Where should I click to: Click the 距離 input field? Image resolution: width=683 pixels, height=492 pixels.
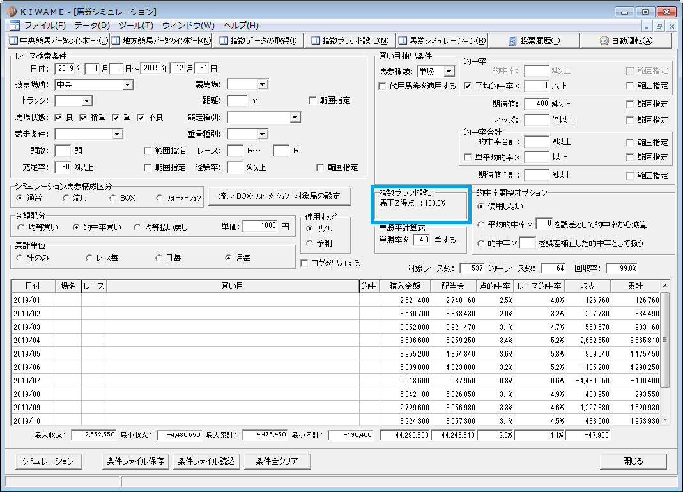tap(237, 101)
